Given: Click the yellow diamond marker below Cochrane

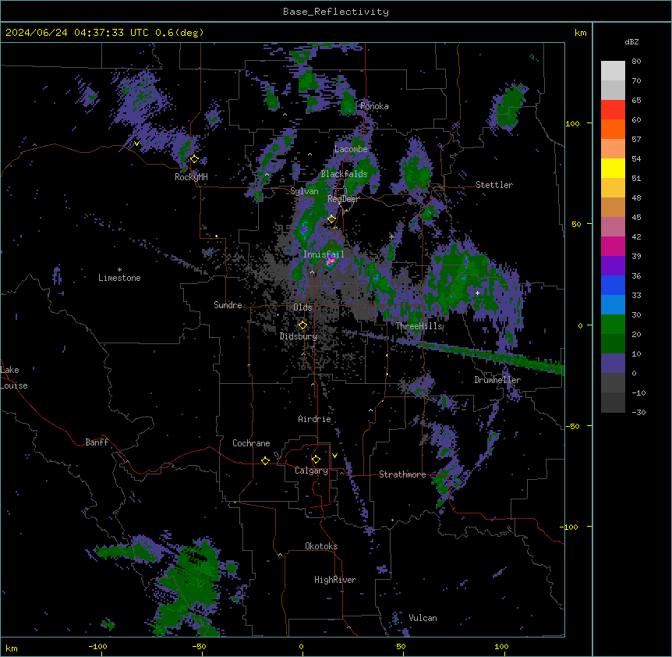Looking at the screenshot, I should coord(265,460).
